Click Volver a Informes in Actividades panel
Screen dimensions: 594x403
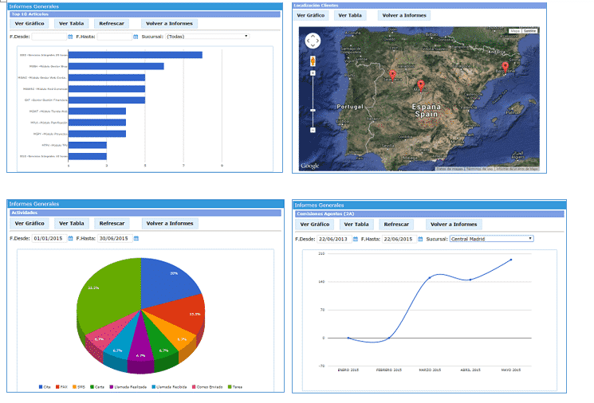pos(170,224)
